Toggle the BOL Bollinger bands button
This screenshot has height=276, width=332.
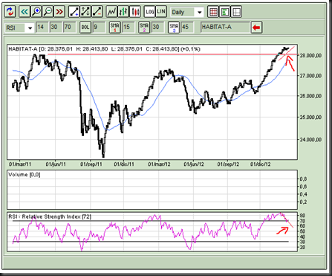tap(85, 28)
